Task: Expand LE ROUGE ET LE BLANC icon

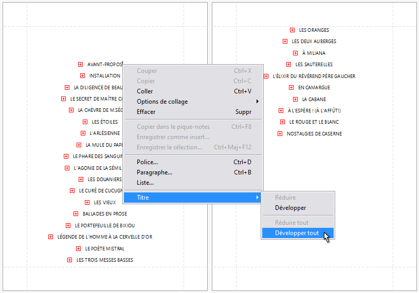Action: pos(282,122)
